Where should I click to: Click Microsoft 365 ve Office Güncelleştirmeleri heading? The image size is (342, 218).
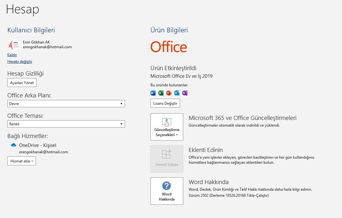(x=242, y=118)
